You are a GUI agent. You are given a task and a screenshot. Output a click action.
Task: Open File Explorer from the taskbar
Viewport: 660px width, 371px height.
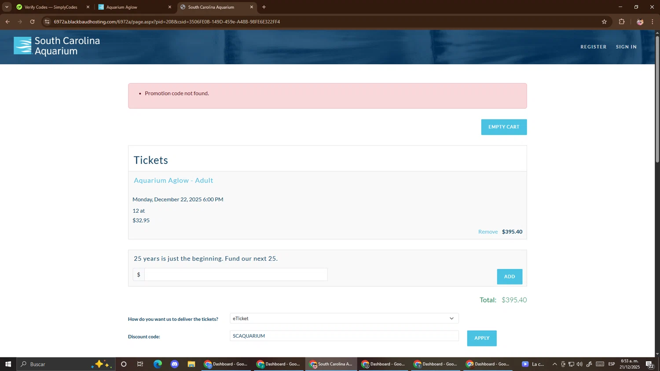[x=191, y=364]
